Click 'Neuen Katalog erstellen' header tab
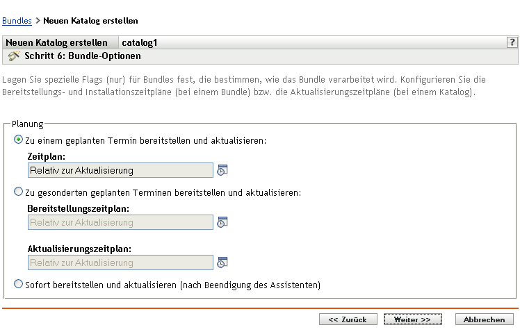The height and width of the screenshot is (334, 520). pyautogui.click(x=56, y=42)
